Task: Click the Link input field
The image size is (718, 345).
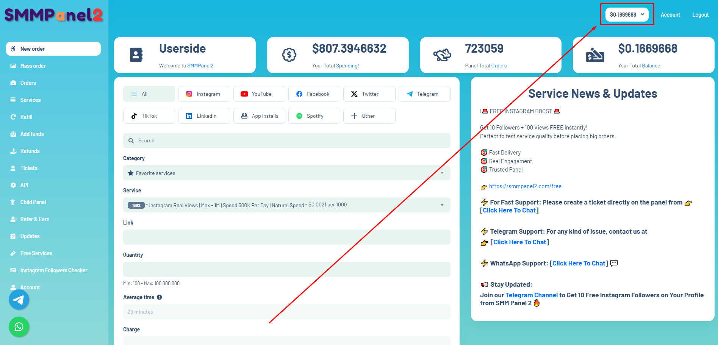Action: (x=286, y=237)
